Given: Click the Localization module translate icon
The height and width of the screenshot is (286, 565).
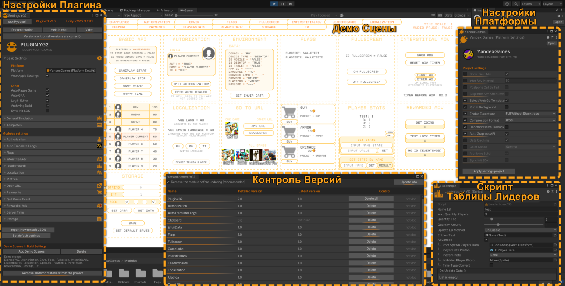Looking at the screenshot, I should [99, 172].
